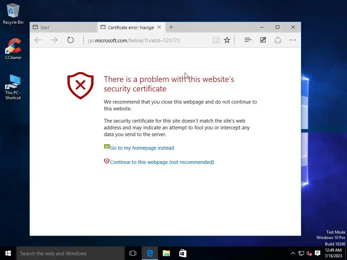Open Reading view book icon
347x260 pixels.
[x=216, y=40]
